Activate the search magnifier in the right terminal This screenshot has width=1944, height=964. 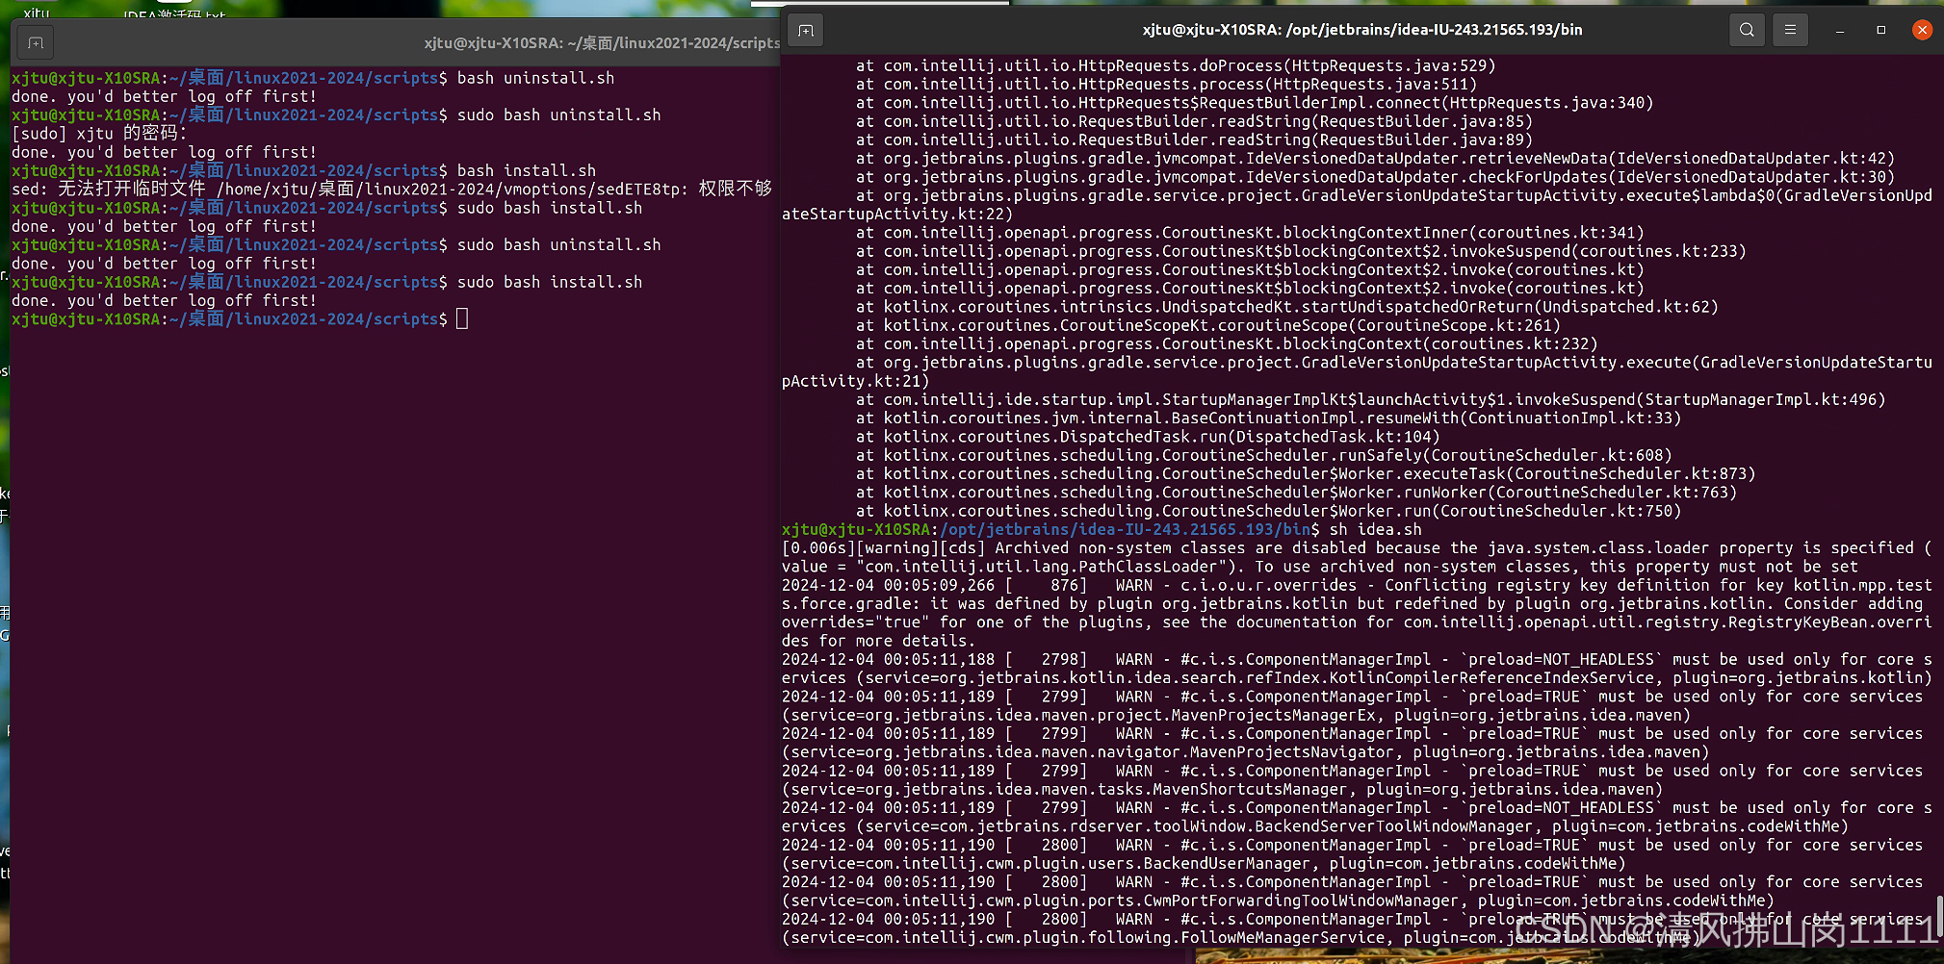tap(1747, 30)
